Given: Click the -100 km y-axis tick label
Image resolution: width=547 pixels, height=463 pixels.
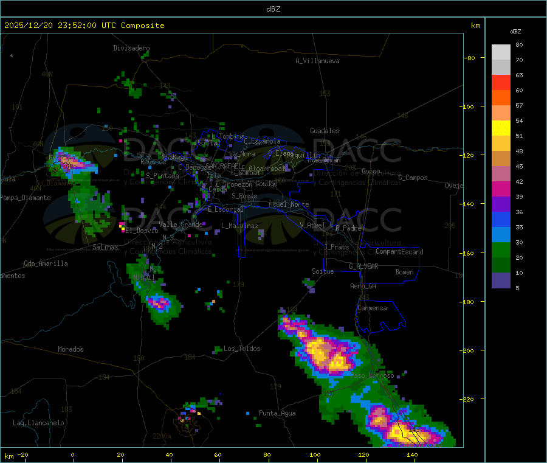Looking at the screenshot, I should [x=466, y=106].
